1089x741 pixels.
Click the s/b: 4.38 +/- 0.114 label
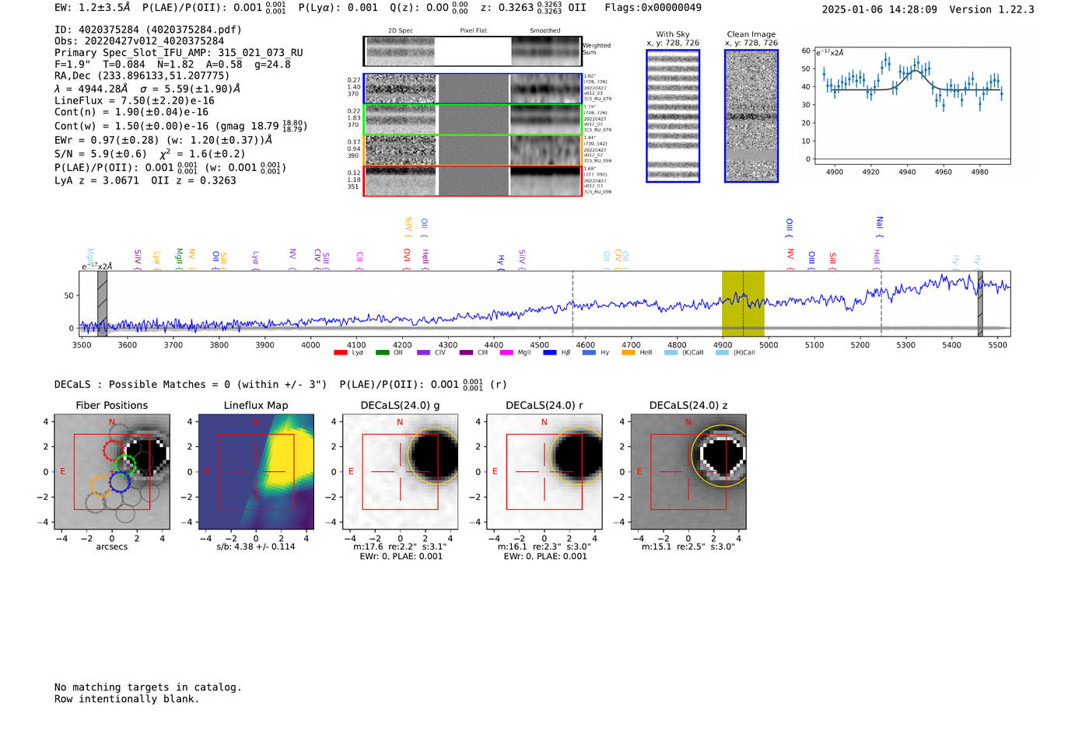point(256,547)
